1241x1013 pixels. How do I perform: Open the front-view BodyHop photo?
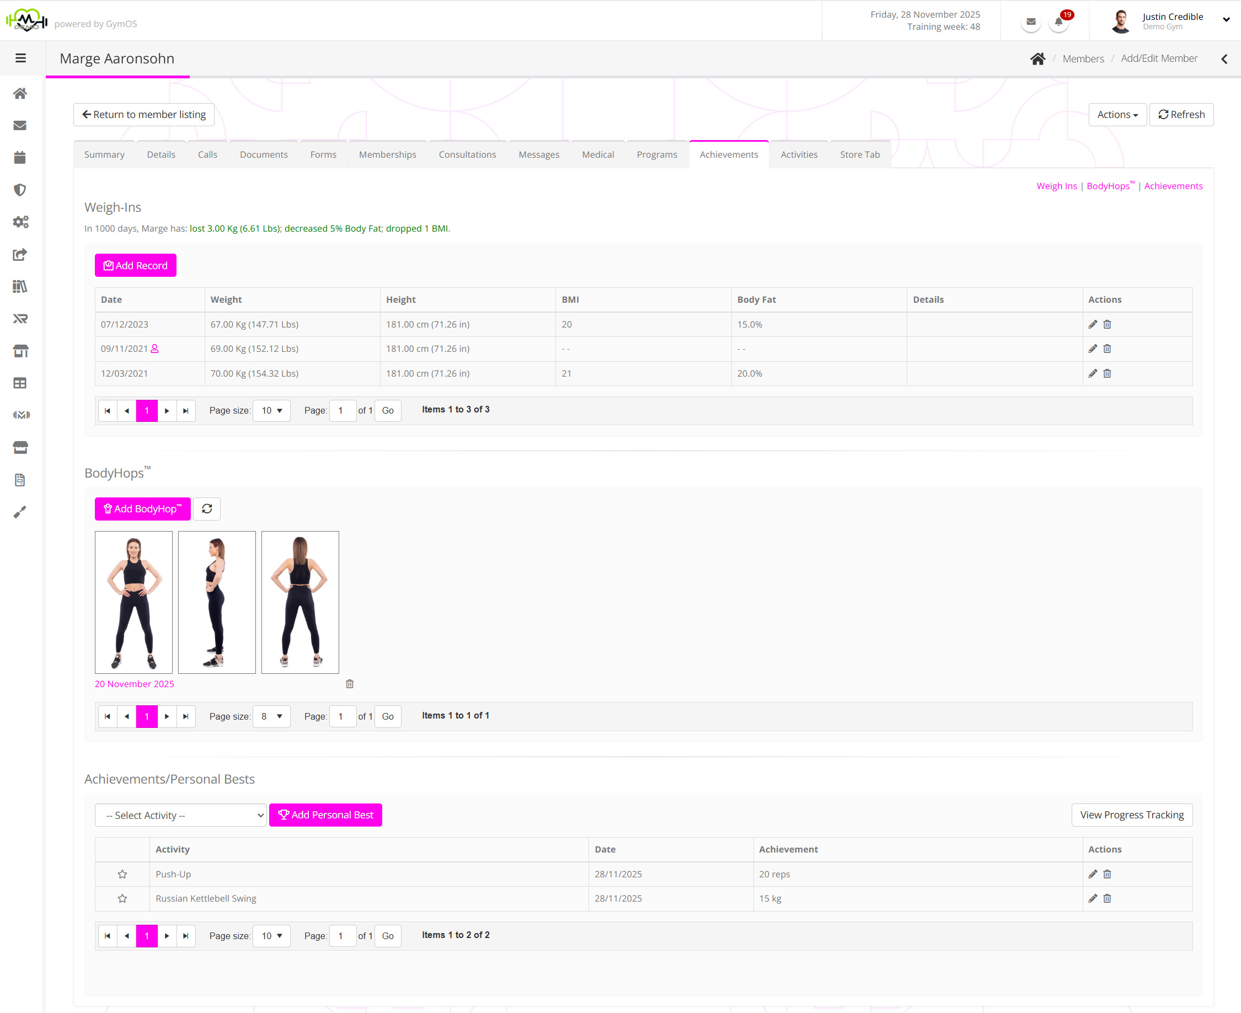(x=133, y=602)
